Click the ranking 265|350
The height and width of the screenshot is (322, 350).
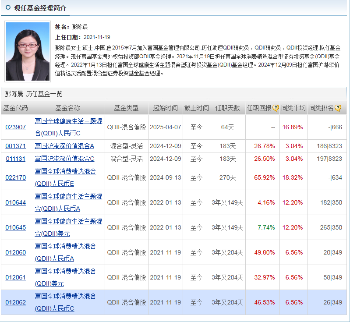coord(331,227)
